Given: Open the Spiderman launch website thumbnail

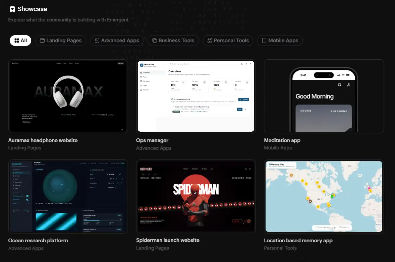Looking at the screenshot, I should point(196,196).
